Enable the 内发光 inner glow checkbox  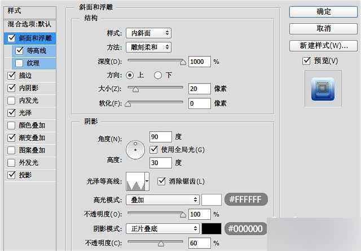tap(12, 100)
